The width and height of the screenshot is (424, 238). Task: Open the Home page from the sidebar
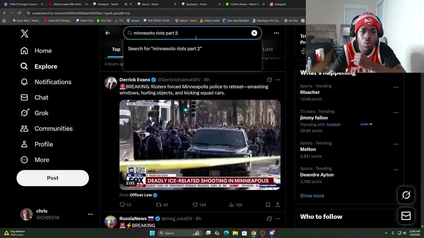click(x=36, y=51)
